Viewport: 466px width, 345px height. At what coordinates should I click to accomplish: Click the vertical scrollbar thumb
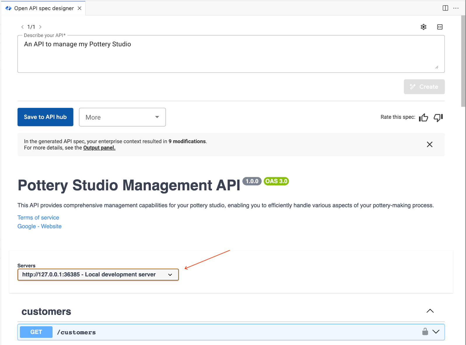pyautogui.click(x=463, y=61)
